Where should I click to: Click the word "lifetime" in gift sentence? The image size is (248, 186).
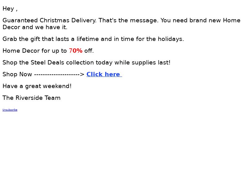pos(88,39)
